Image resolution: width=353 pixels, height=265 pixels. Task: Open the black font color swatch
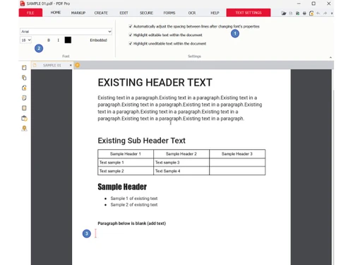tap(68, 40)
